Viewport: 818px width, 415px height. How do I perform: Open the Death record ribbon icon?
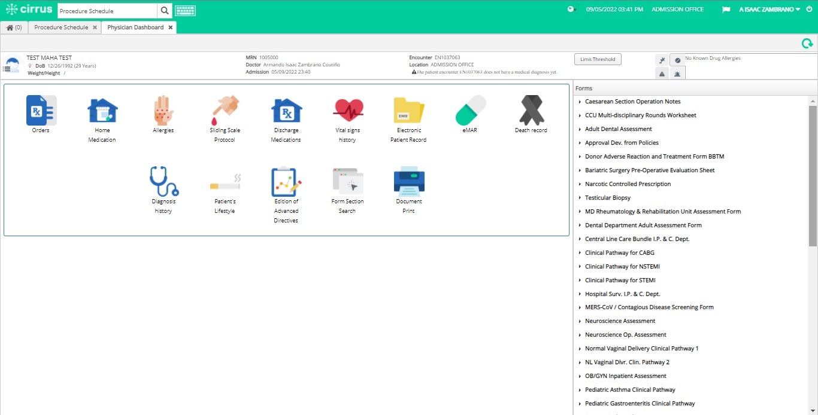(x=531, y=111)
